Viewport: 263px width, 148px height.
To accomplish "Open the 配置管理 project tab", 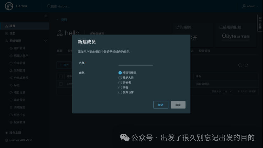I will pyautogui.click(x=204, y=51).
